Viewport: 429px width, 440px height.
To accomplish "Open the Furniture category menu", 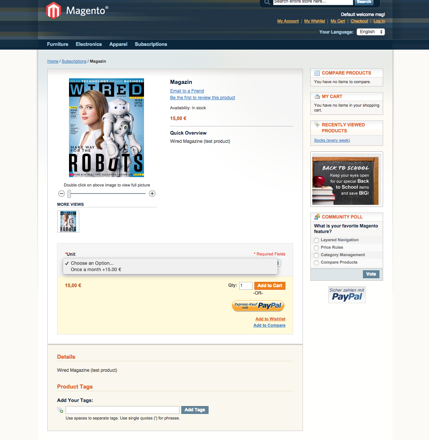I will (x=57, y=44).
